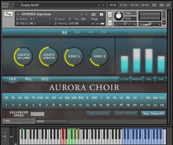Solo the AURORA Sopranos instrument
The width and height of the screenshot is (173, 145).
[x=110, y=14]
